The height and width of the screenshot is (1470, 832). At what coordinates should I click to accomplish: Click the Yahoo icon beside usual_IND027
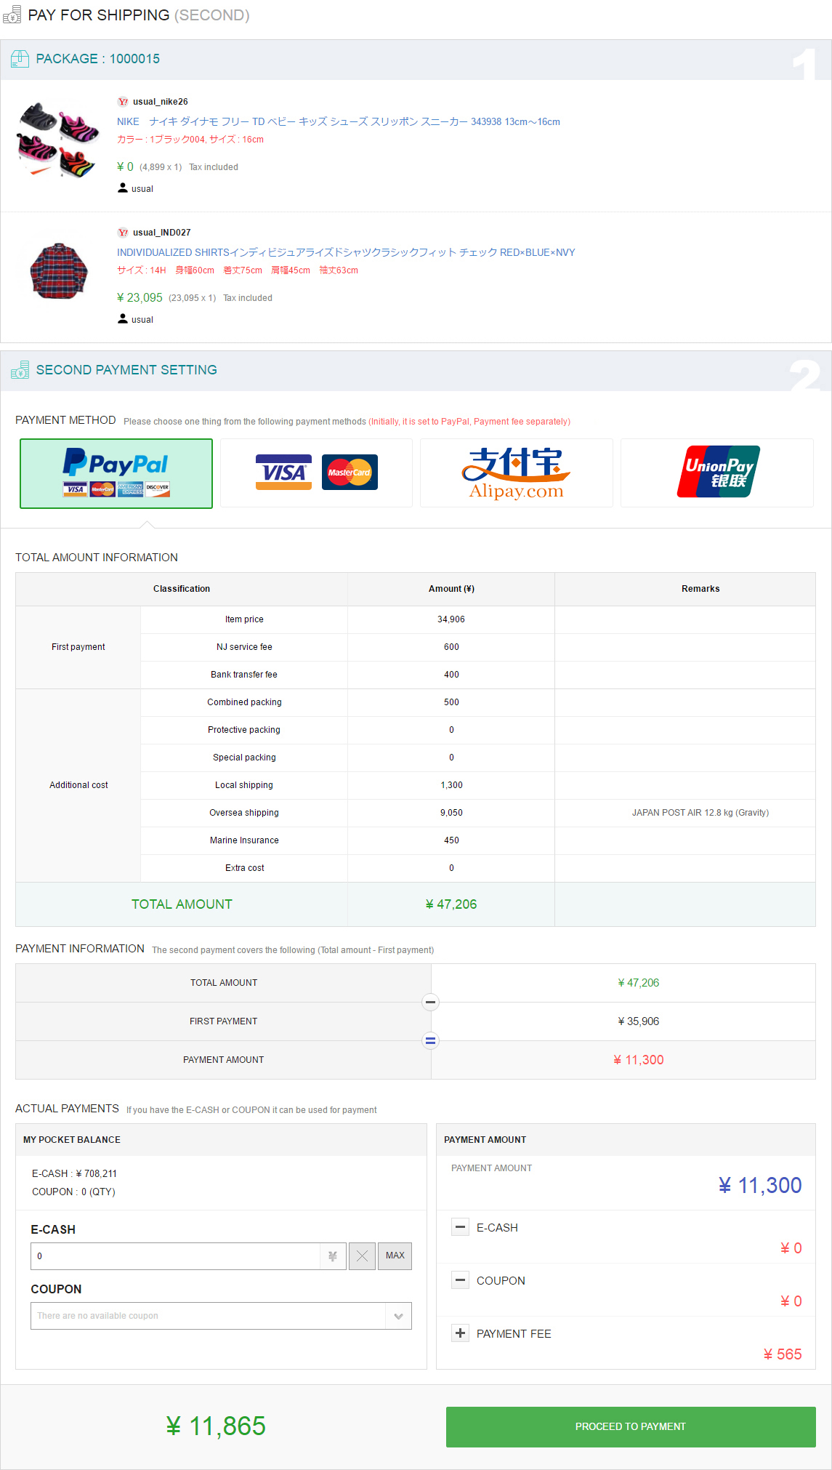click(123, 233)
